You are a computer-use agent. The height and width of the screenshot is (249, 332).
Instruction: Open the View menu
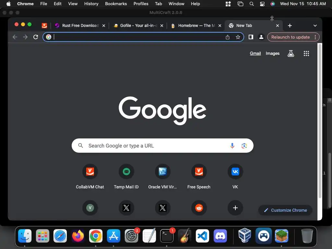coord(73,4)
